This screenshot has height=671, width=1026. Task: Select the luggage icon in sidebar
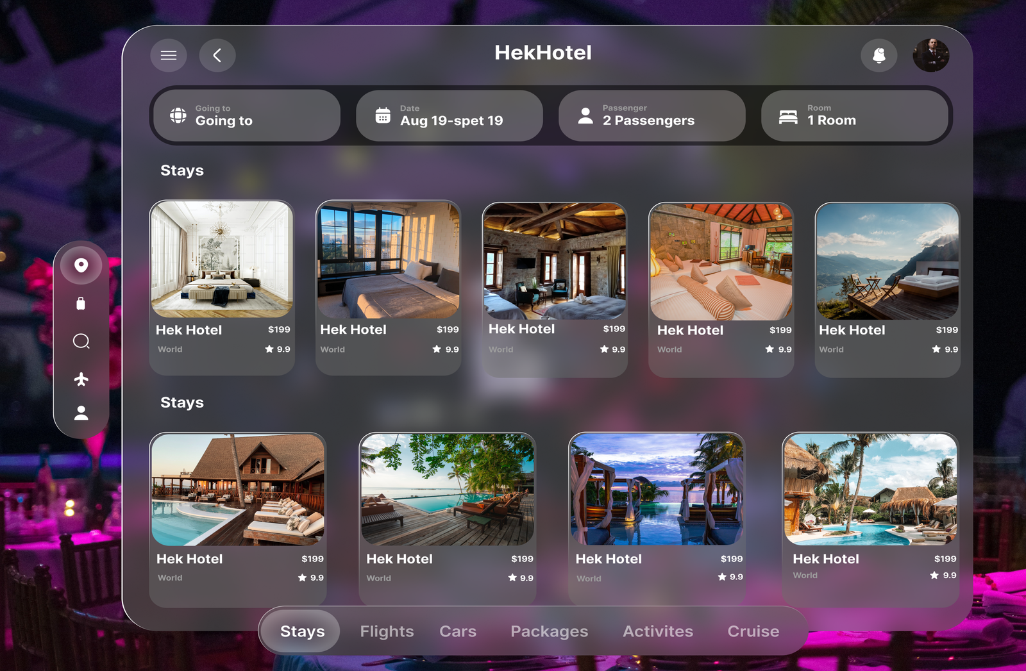click(x=81, y=303)
